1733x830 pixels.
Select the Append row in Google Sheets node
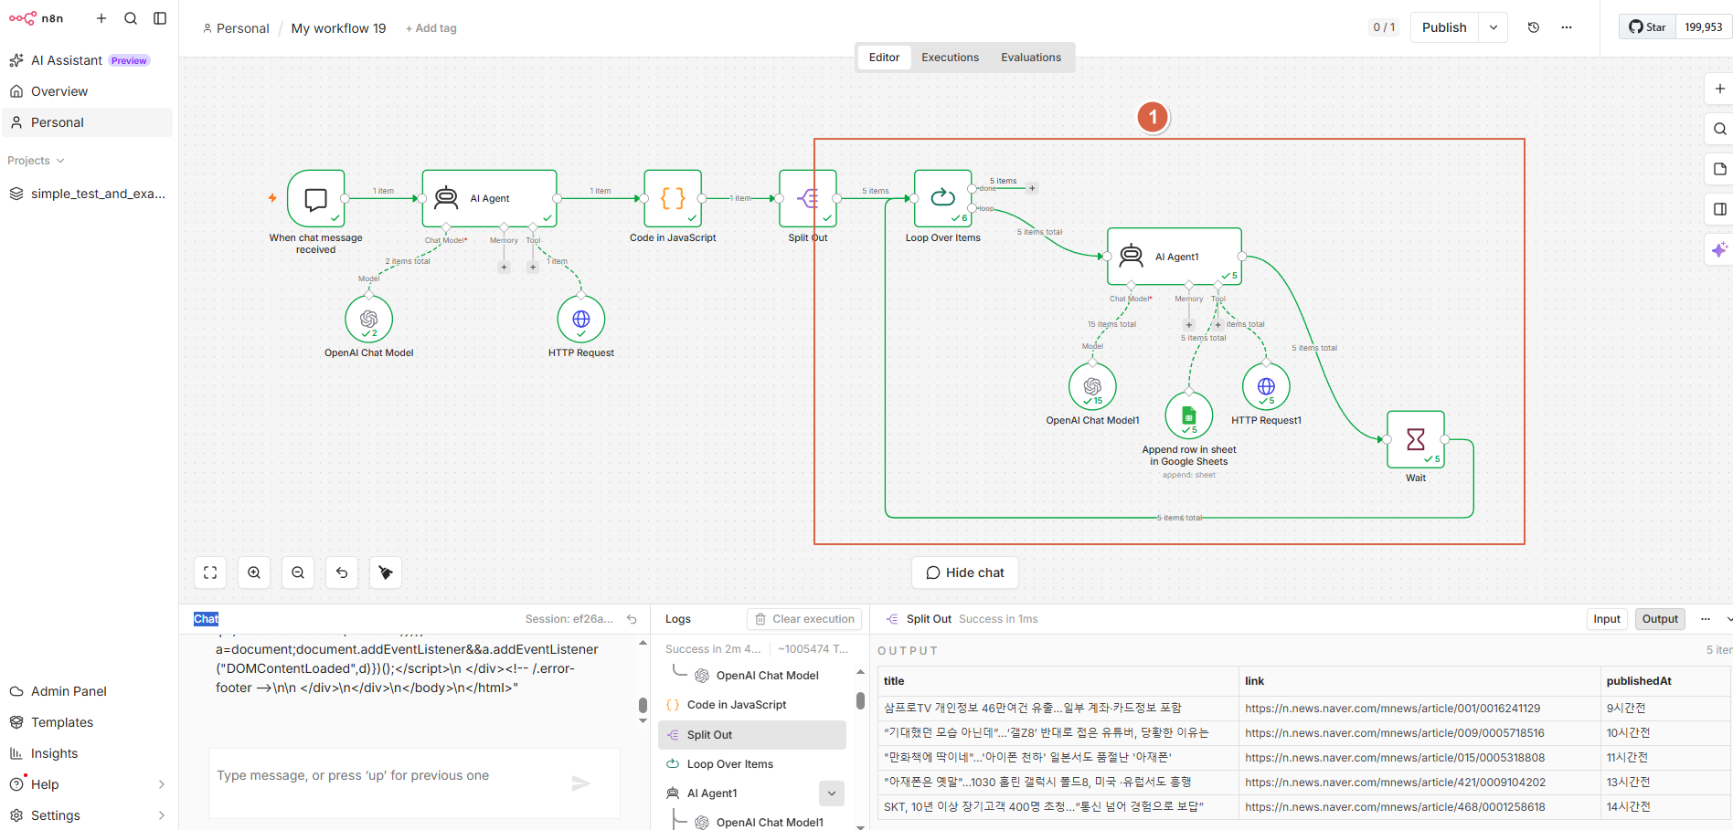pyautogui.click(x=1189, y=415)
